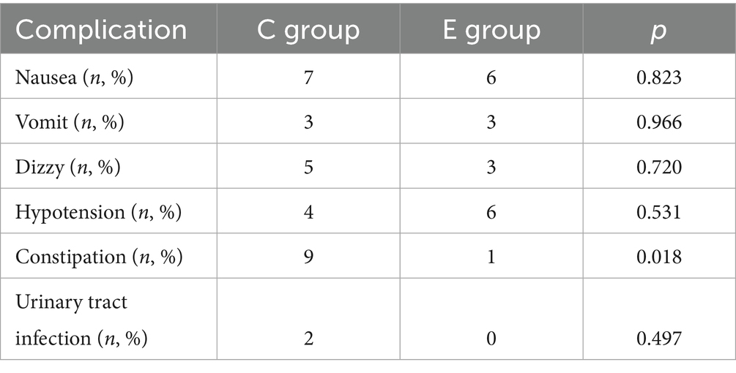This screenshot has height=373, width=736.
Task: Click the Urinary tract infection label
Action: [81, 320]
